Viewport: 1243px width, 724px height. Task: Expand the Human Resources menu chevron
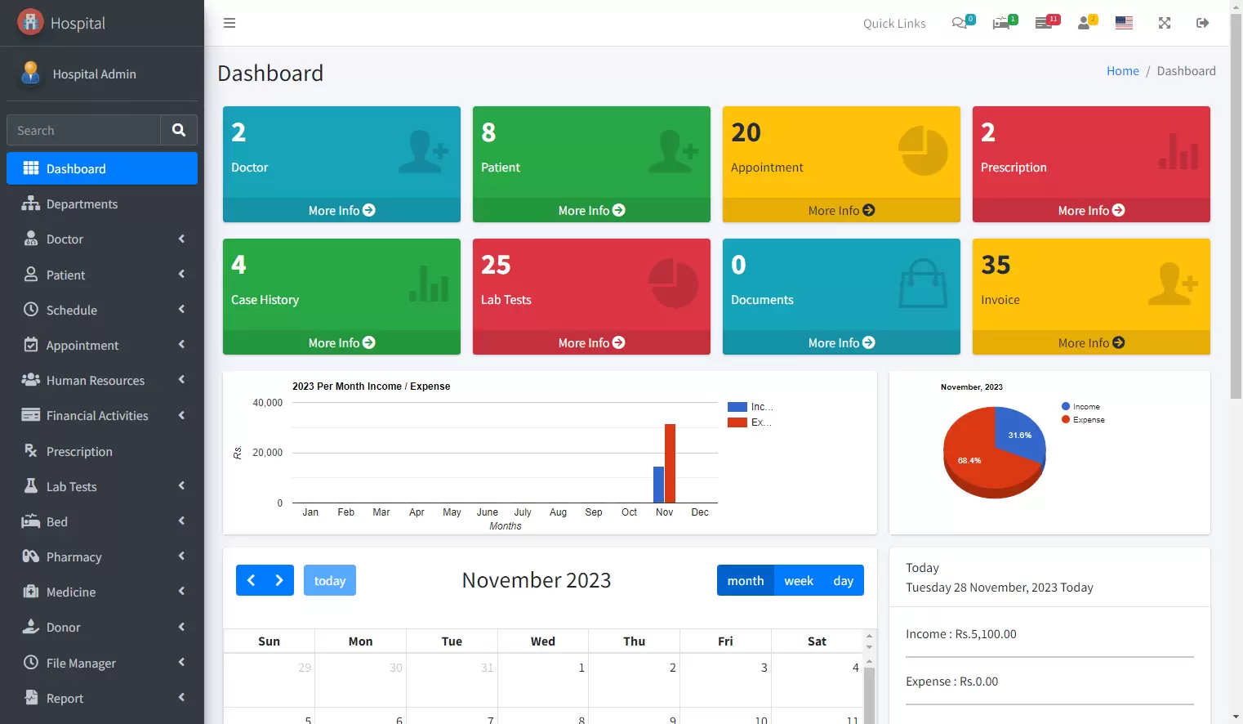(181, 380)
